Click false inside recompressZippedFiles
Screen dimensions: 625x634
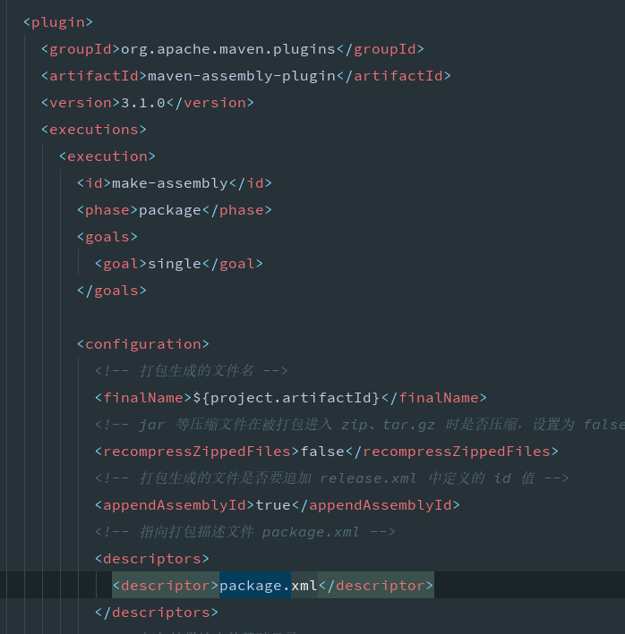click(322, 452)
